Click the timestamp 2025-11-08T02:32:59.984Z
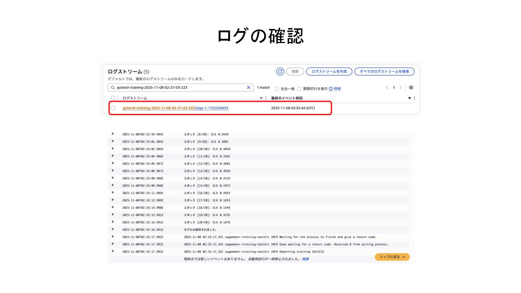Image resolution: width=521 pixels, height=293 pixels. (x=143, y=134)
